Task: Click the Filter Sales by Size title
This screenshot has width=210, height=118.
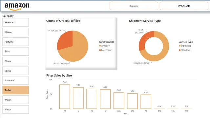Action: 59,75
